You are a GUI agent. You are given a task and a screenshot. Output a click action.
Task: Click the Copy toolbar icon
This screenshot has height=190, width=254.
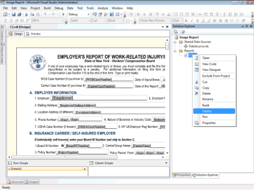pos(32,14)
